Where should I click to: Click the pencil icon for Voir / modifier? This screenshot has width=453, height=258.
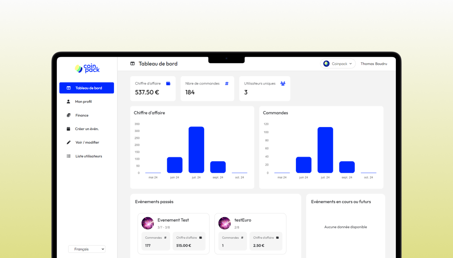68,143
